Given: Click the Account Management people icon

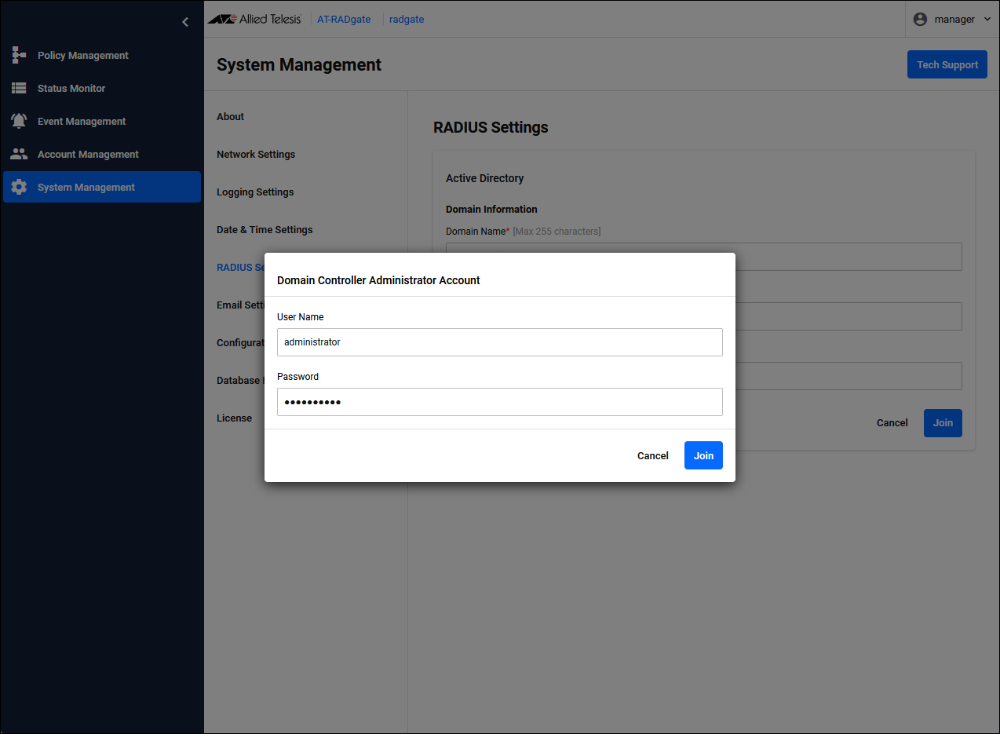Looking at the screenshot, I should coord(19,155).
